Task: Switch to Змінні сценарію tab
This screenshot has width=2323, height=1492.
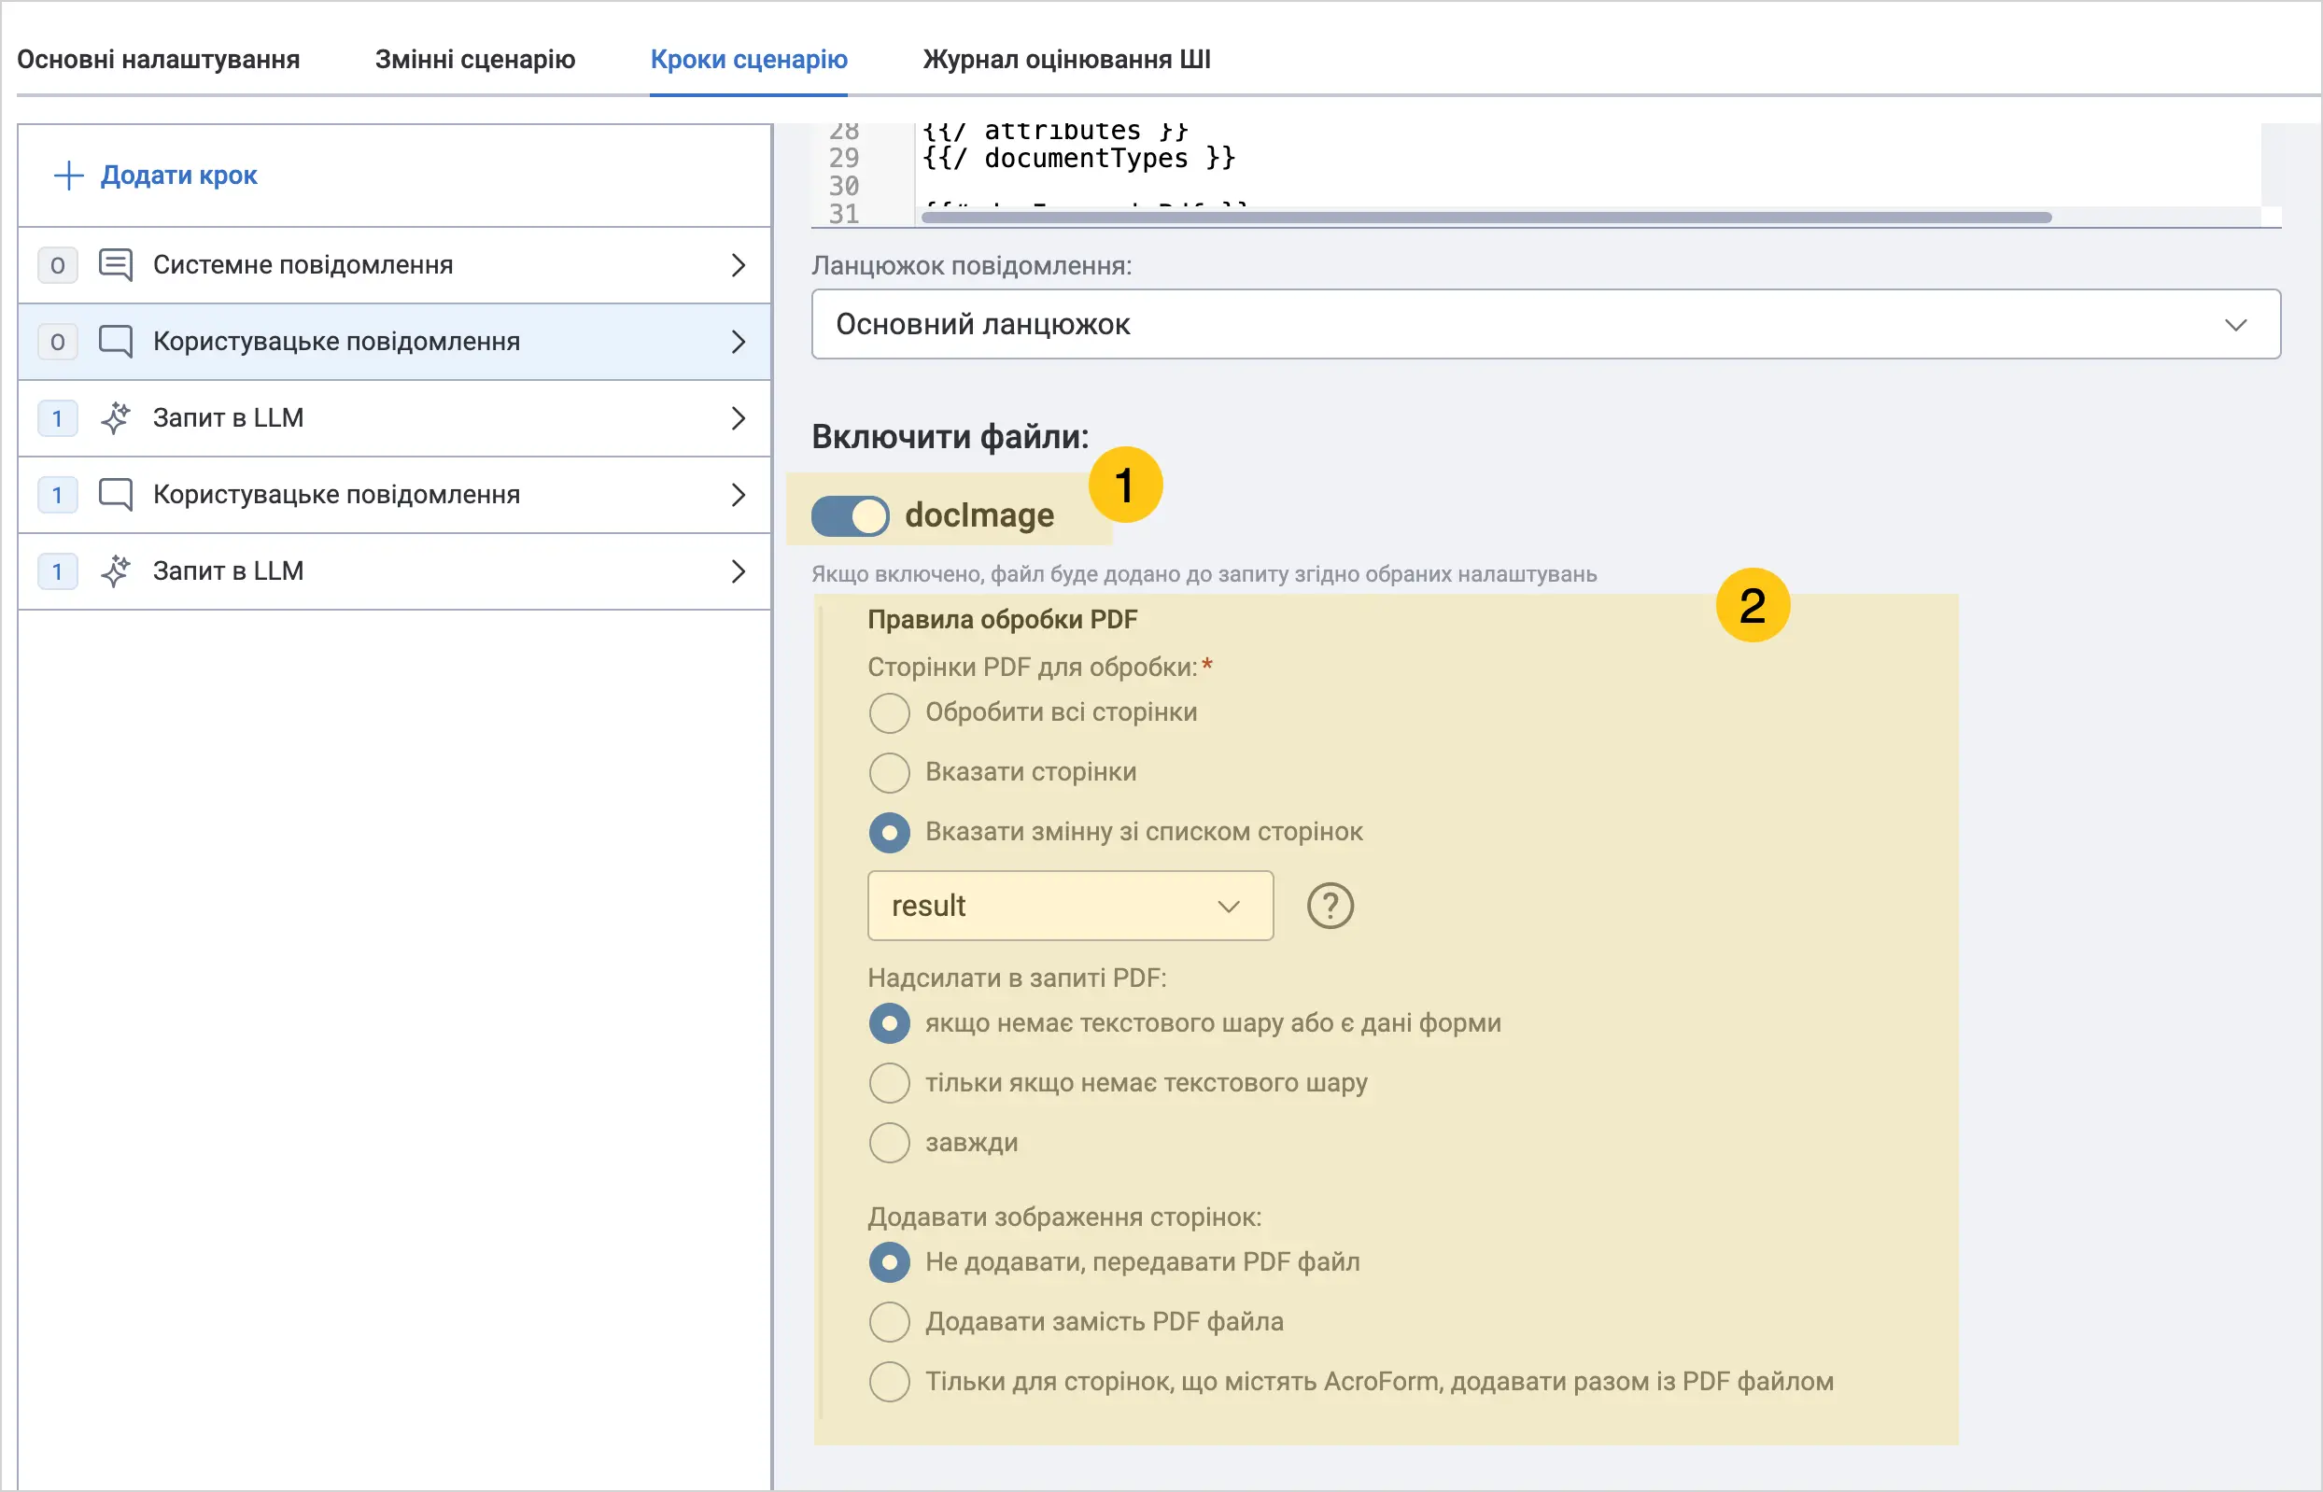Action: point(474,59)
